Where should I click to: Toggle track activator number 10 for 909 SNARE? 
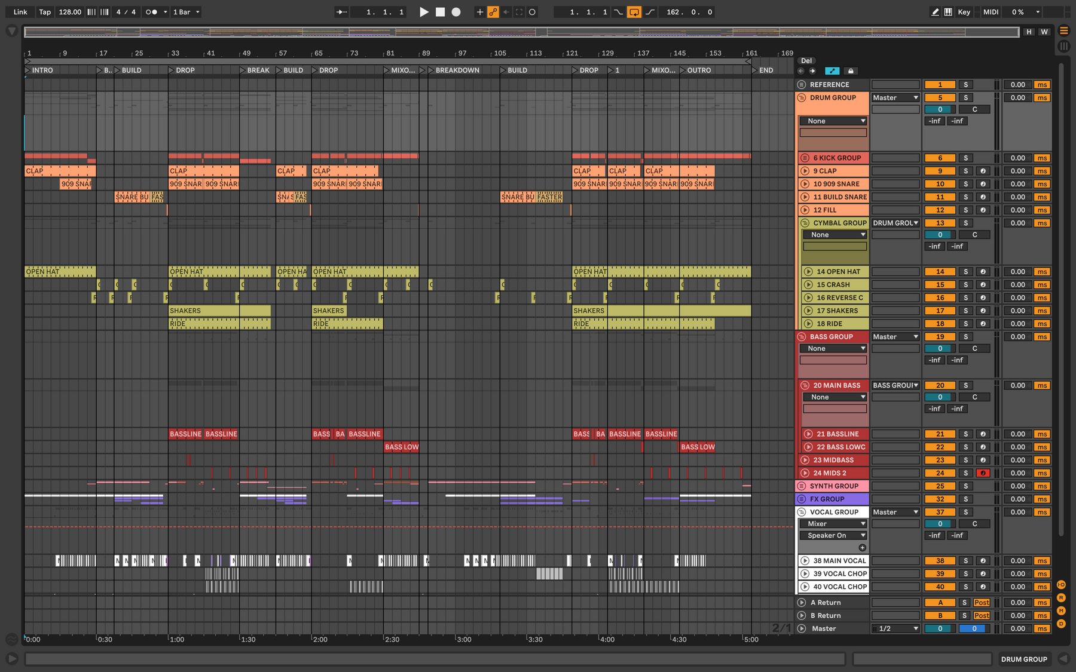pos(940,184)
